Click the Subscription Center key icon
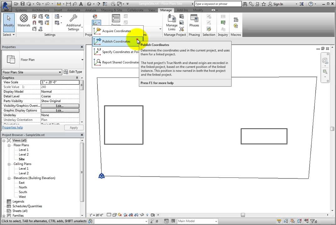 pyautogui.click(x=251, y=4)
